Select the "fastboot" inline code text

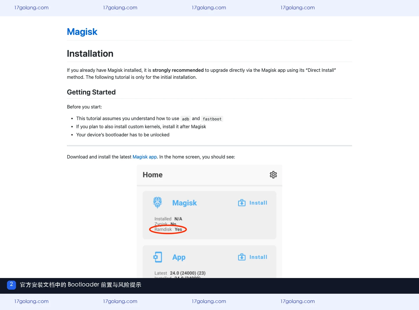212,119
